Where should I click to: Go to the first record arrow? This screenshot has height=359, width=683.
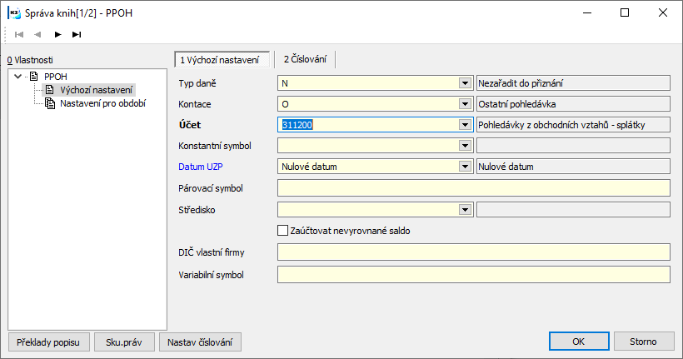19,34
